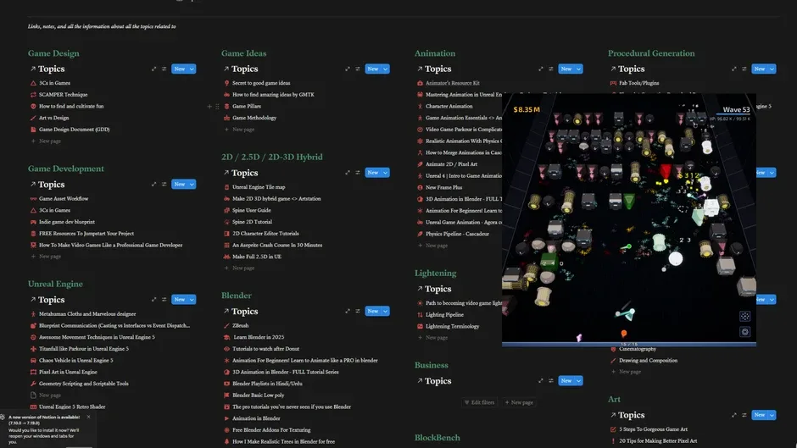
Task: Open the Topics view arrow in Lightening section
Action: 420,289
